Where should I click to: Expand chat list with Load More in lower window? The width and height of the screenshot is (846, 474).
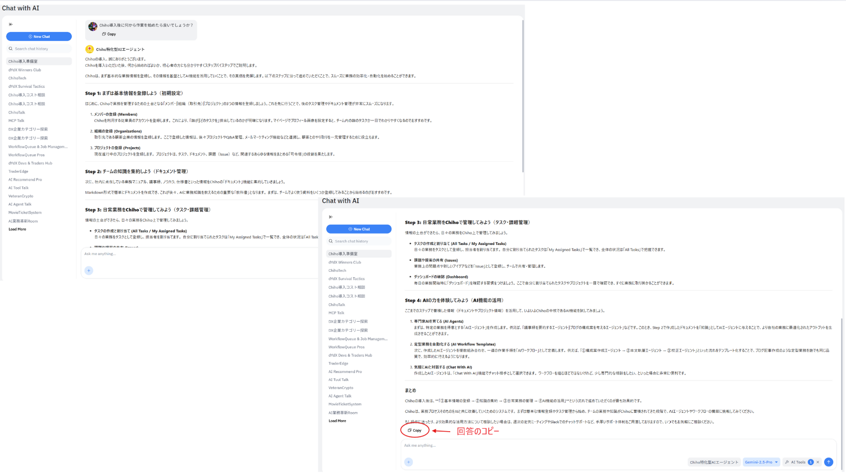[x=337, y=421]
